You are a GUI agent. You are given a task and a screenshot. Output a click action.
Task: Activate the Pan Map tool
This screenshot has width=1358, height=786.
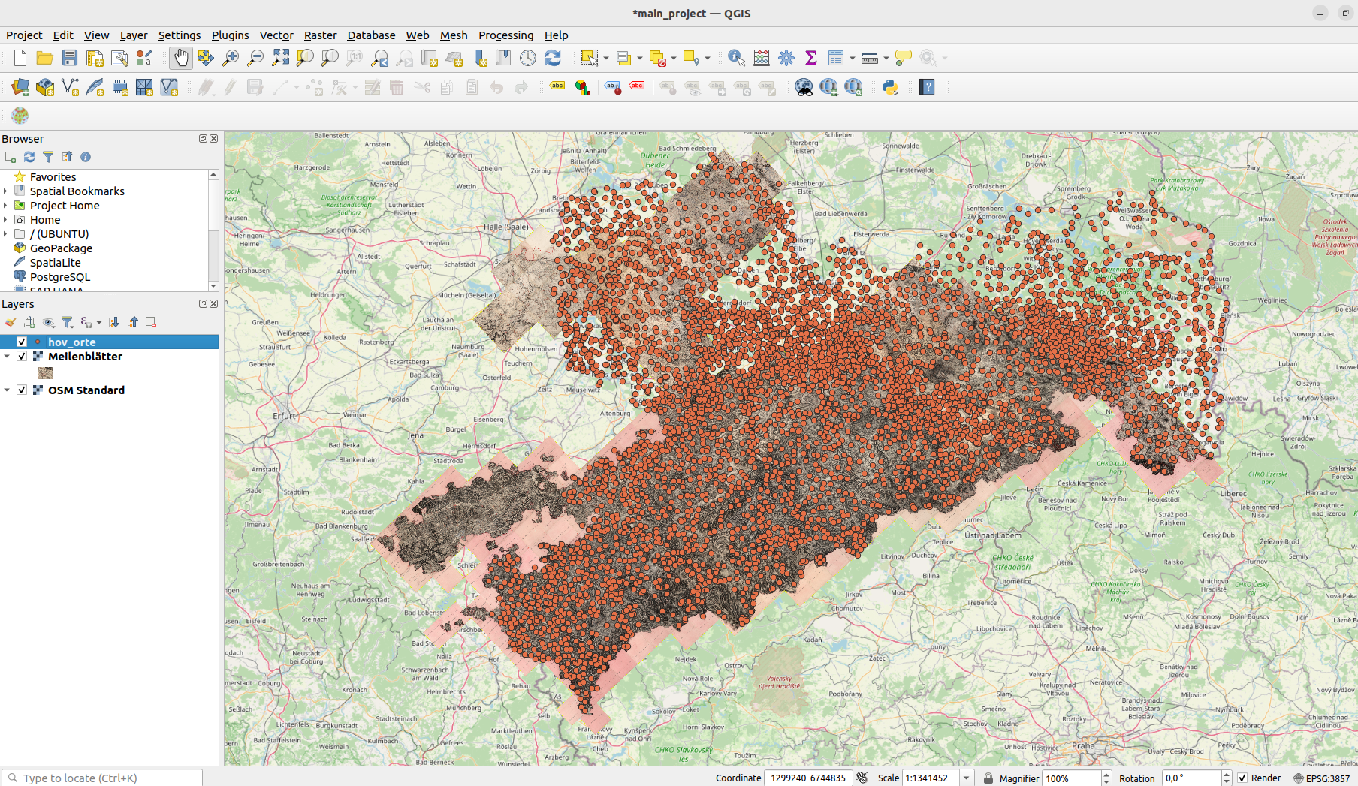[x=181, y=57]
